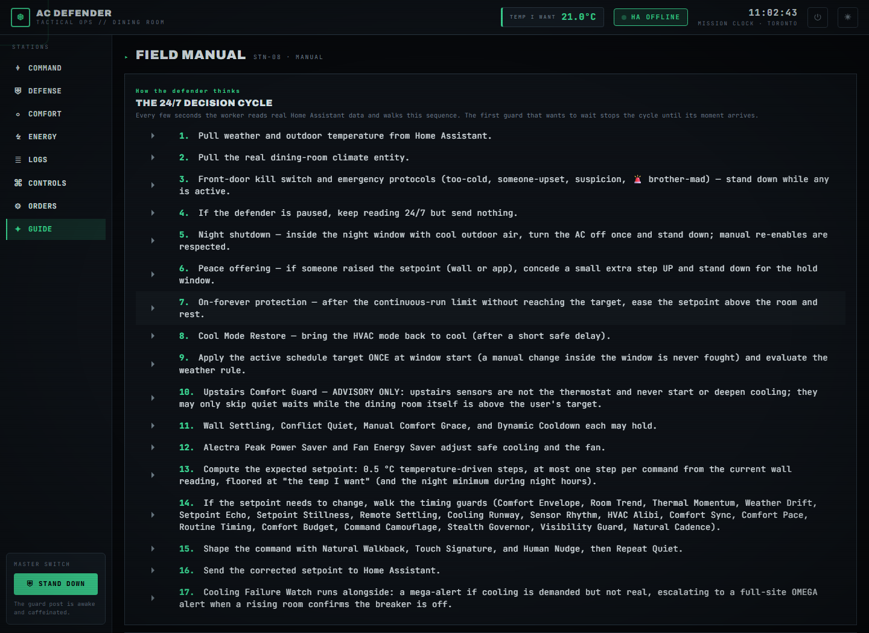Click the power icon button in header

coord(818,17)
